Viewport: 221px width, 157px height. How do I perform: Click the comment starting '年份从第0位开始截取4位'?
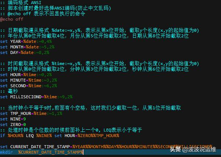click(95, 36)
